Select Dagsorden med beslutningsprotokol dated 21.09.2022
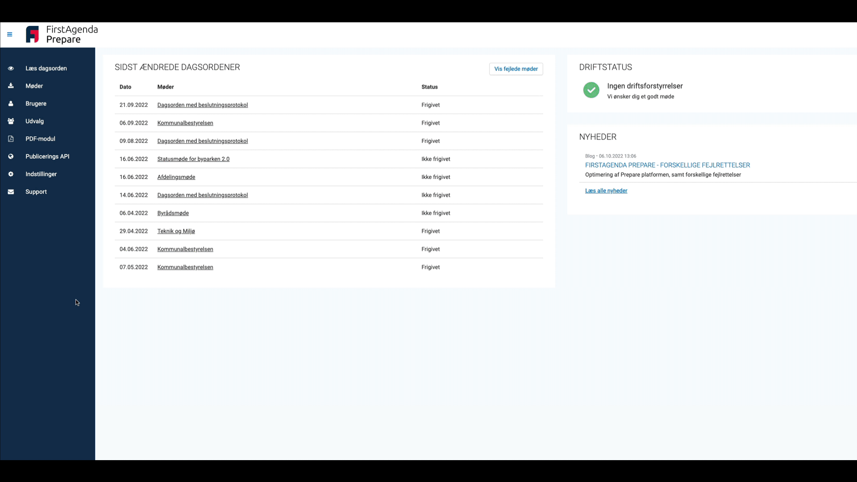Viewport: 857px width, 482px height. click(x=202, y=105)
